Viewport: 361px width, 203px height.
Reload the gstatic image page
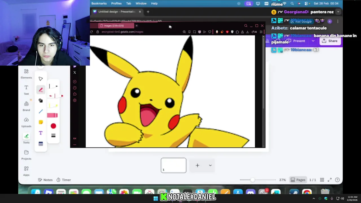pyautogui.click(x=91, y=32)
